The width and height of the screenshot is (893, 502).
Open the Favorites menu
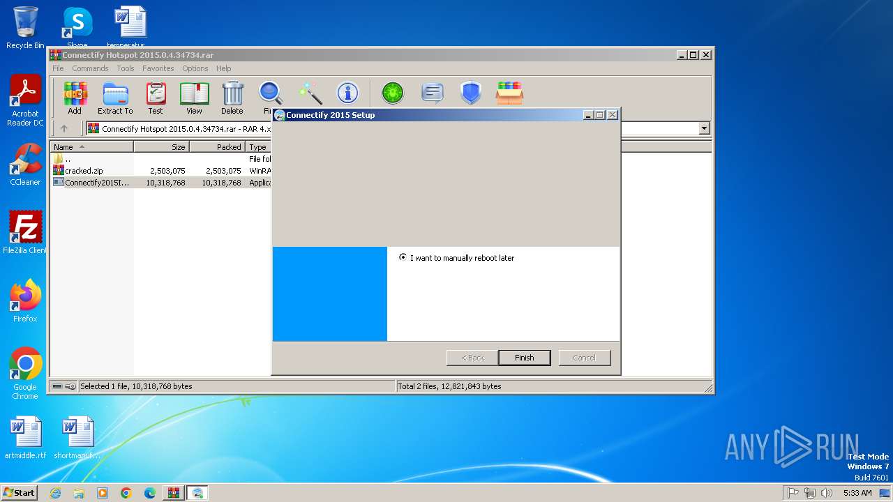[158, 68]
